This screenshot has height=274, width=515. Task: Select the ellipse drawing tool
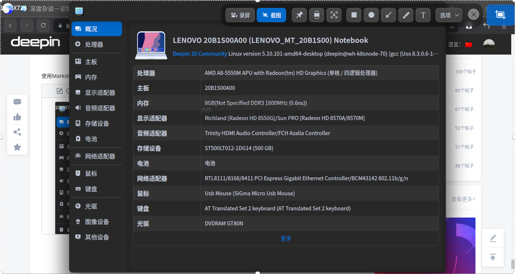[x=371, y=15]
